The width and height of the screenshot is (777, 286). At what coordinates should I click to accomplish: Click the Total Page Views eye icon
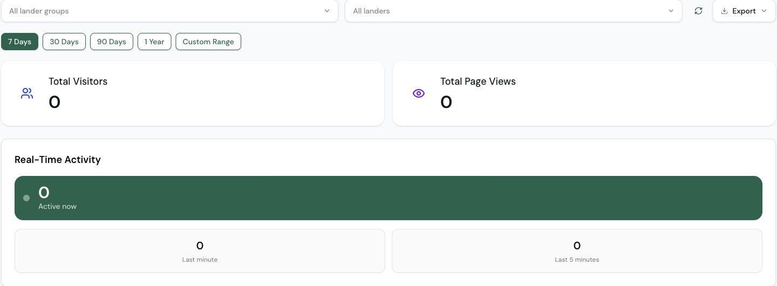[419, 93]
